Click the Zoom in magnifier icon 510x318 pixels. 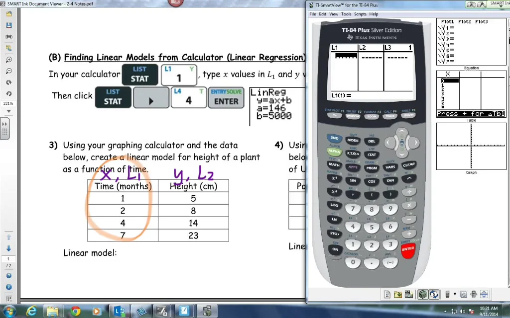tap(9, 60)
